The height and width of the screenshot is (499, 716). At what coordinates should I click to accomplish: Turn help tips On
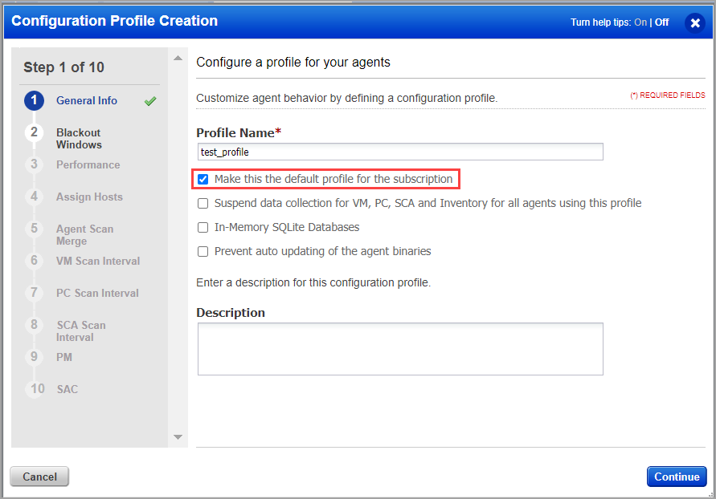(640, 22)
